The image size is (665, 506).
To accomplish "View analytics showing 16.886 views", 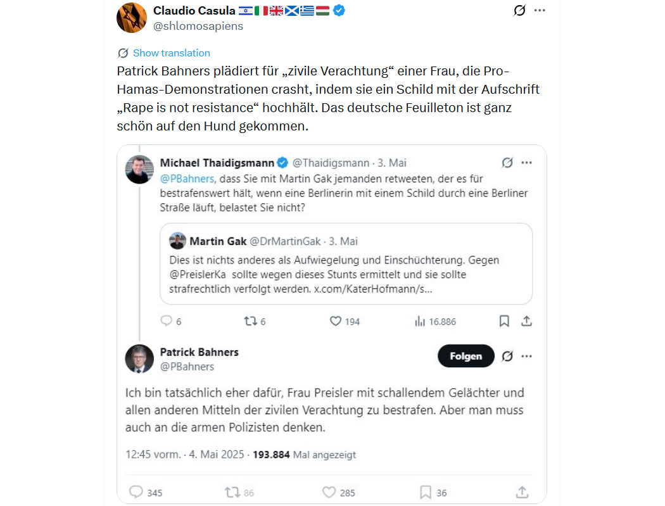I will click(420, 321).
